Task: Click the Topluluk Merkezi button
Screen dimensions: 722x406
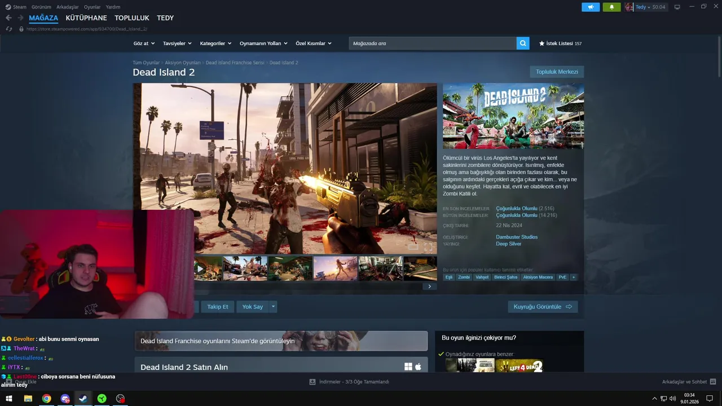Action: tap(557, 72)
